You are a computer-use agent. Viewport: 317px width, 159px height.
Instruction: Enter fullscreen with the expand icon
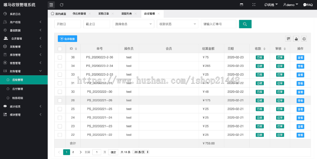[254, 5]
